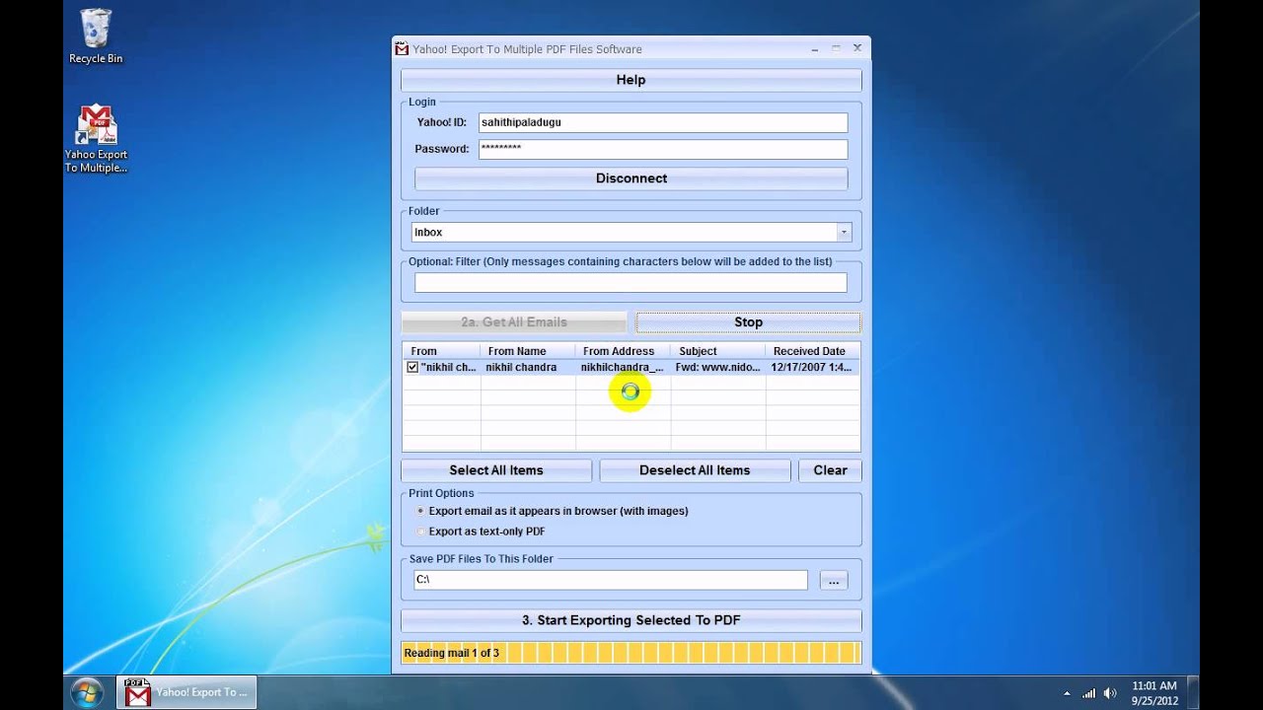Uncheck the nikhil chandra email checkbox
This screenshot has height=710, width=1263.
pyautogui.click(x=412, y=367)
